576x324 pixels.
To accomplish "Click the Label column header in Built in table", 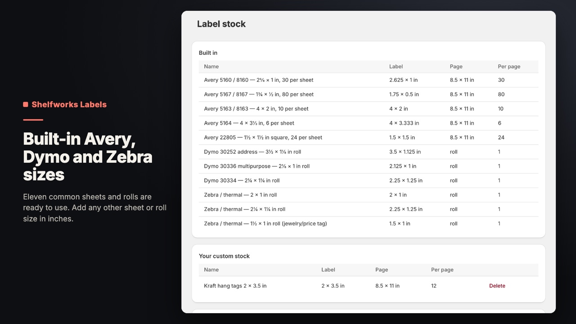I will [396, 67].
